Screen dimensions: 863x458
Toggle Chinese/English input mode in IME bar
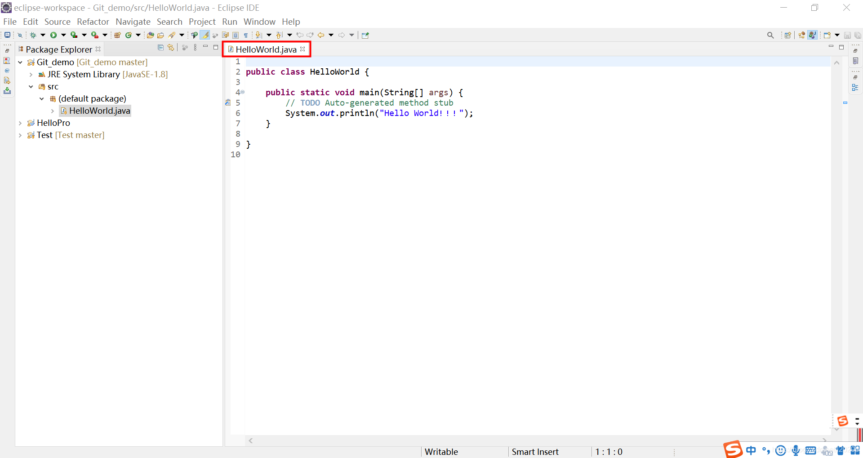tap(751, 450)
